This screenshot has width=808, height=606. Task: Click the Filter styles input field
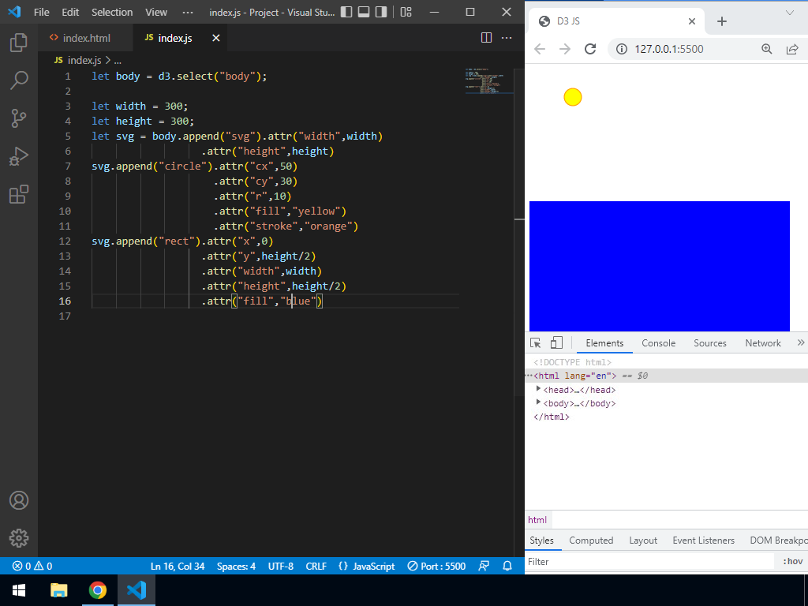coord(647,562)
